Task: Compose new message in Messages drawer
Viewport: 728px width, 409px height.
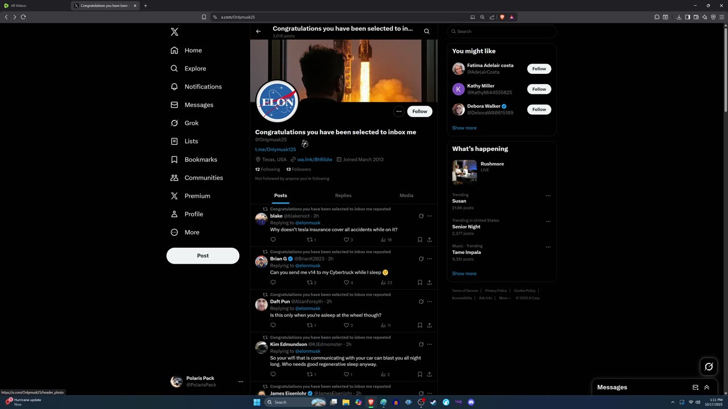Action: tap(696, 387)
